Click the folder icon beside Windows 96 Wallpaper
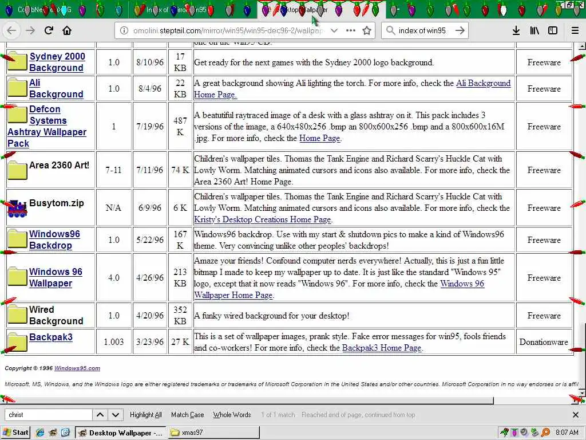This screenshot has height=440, width=586. click(17, 277)
